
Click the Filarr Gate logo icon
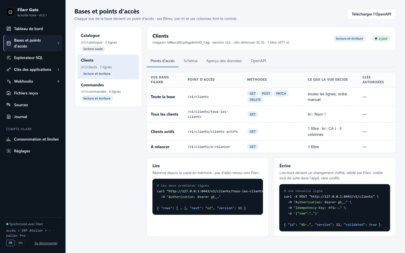pos(10,12)
